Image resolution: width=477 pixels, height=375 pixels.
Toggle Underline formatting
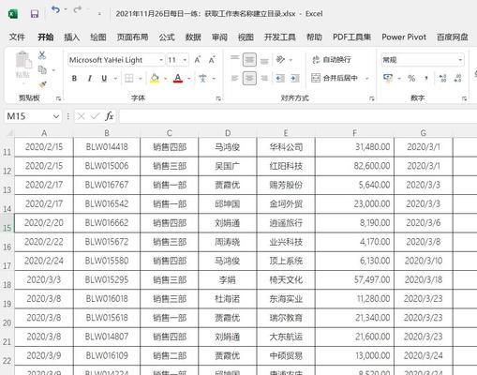pos(104,79)
